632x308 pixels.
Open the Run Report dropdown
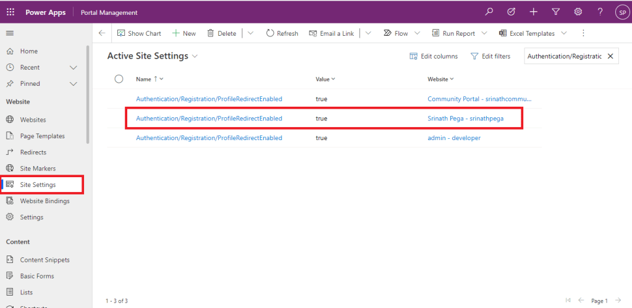tap(484, 33)
